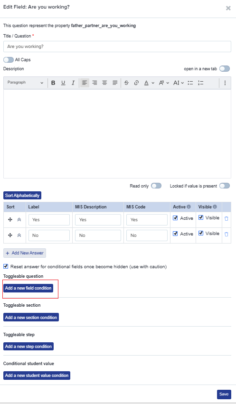Enable the Read only toggle
The width and height of the screenshot is (236, 404).
click(156, 186)
